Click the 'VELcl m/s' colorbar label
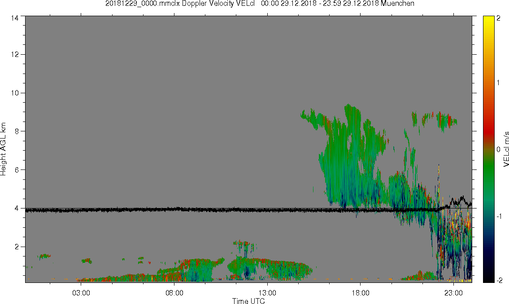 tap(506, 149)
